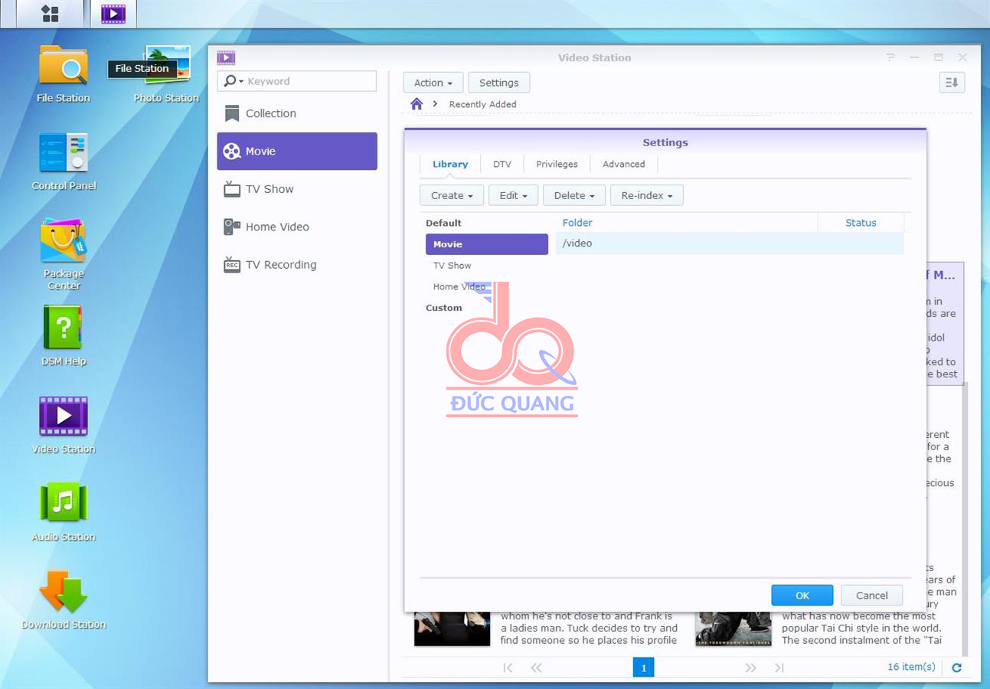Click Cancel in Settings dialog

871,595
